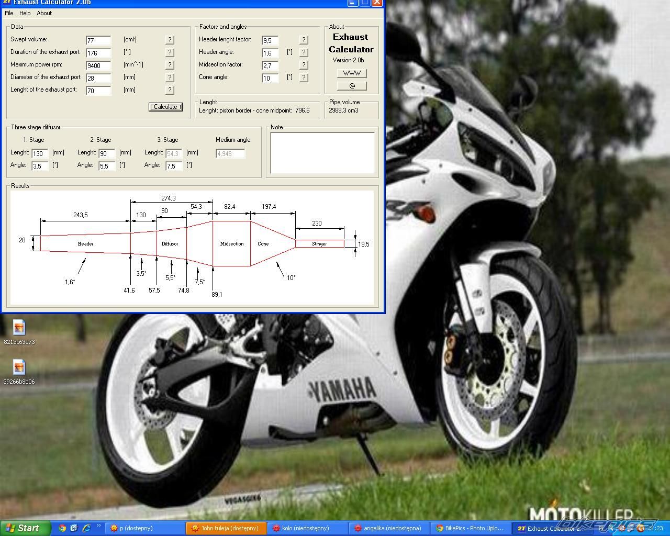Click the help button for Swept volume
The height and width of the screenshot is (536, 670).
coord(170,40)
